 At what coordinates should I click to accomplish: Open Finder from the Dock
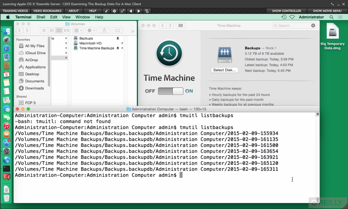point(7,31)
